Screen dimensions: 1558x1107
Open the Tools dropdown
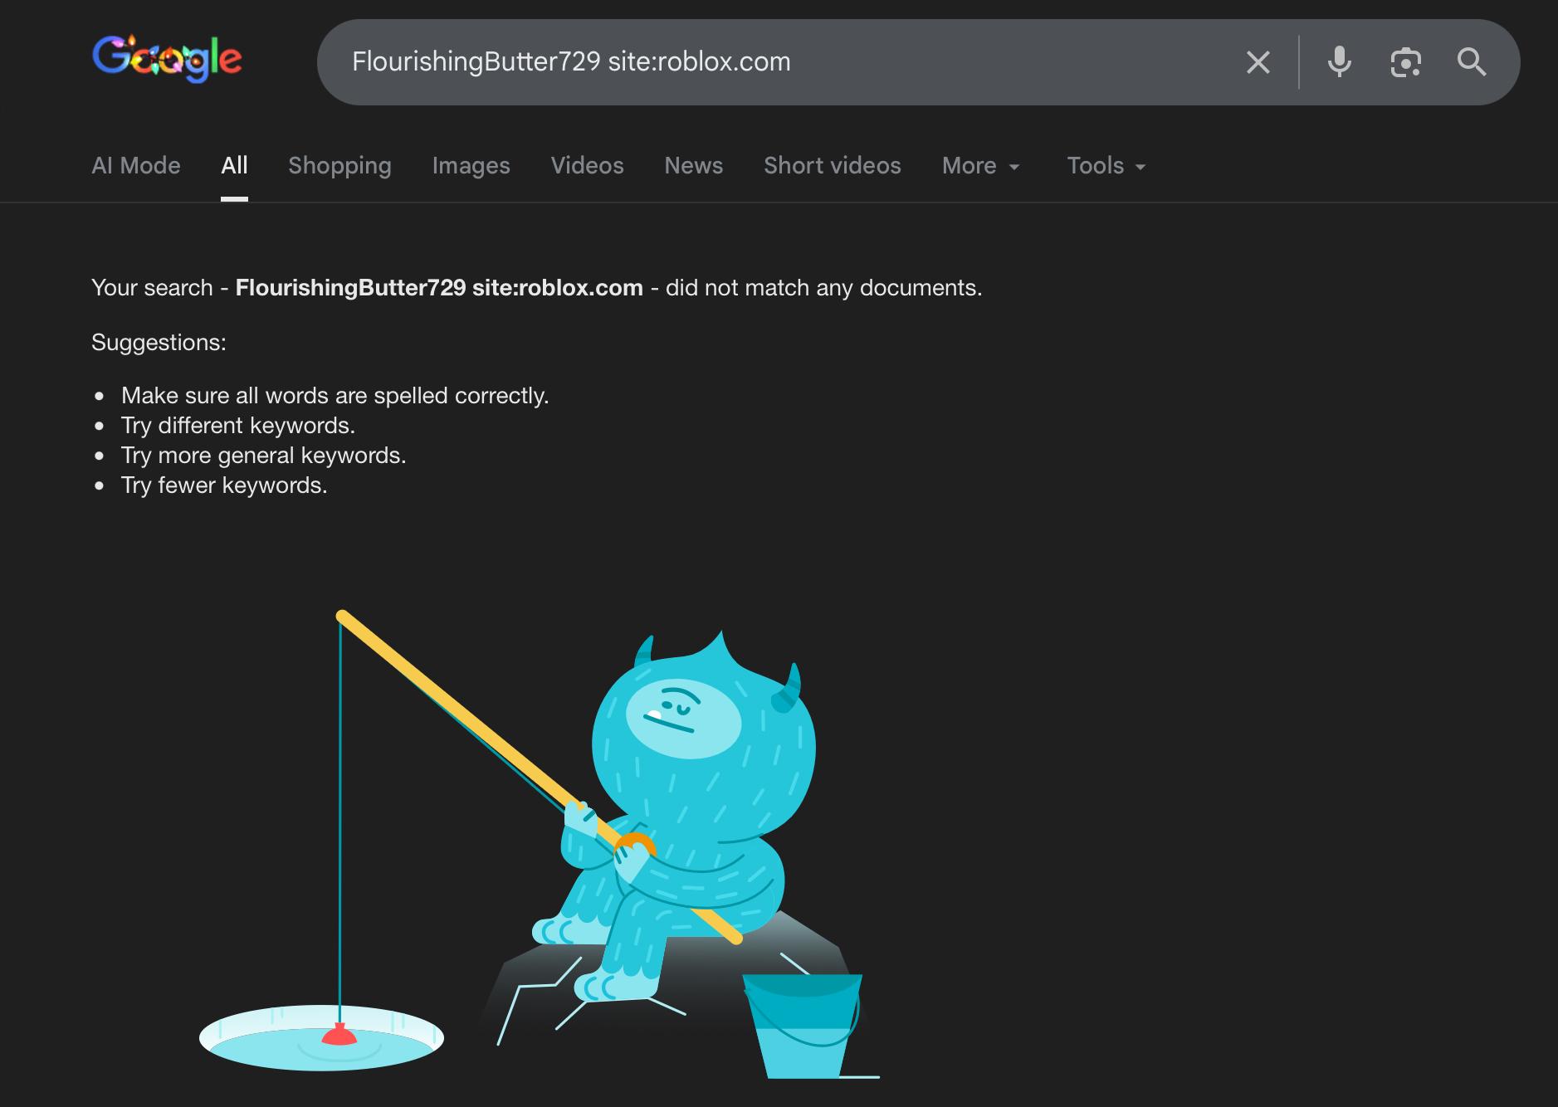(1106, 166)
